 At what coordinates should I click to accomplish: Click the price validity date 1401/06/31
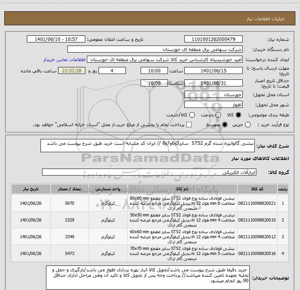click(214, 83)
